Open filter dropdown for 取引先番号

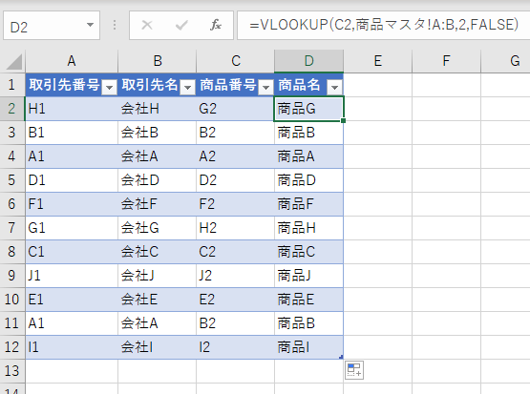click(x=109, y=88)
